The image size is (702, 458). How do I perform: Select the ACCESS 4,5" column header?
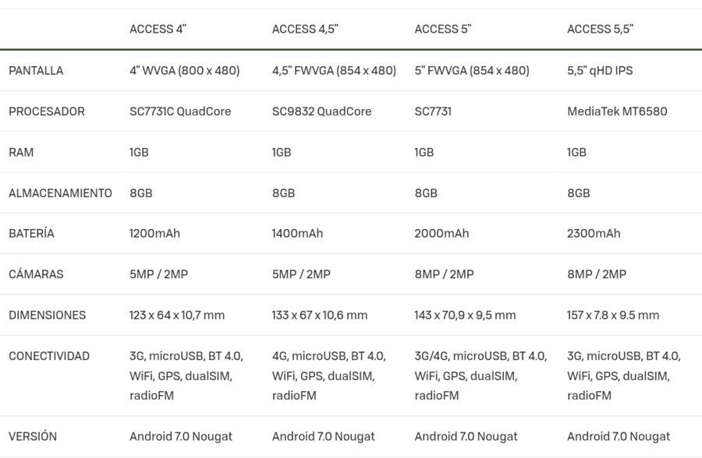[305, 29]
